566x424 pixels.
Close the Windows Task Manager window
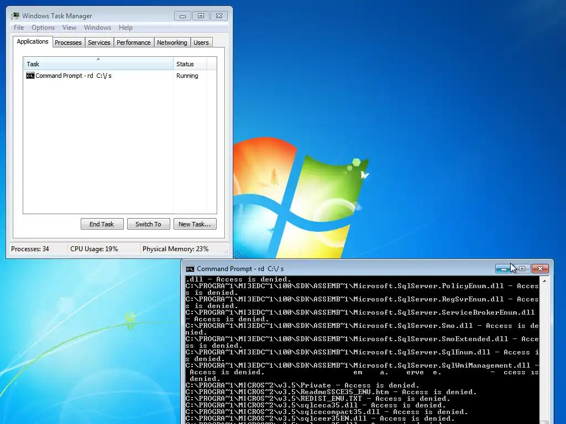point(219,16)
